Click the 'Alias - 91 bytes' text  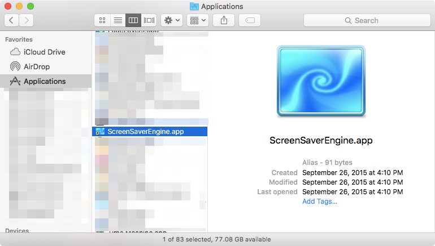(x=327, y=163)
